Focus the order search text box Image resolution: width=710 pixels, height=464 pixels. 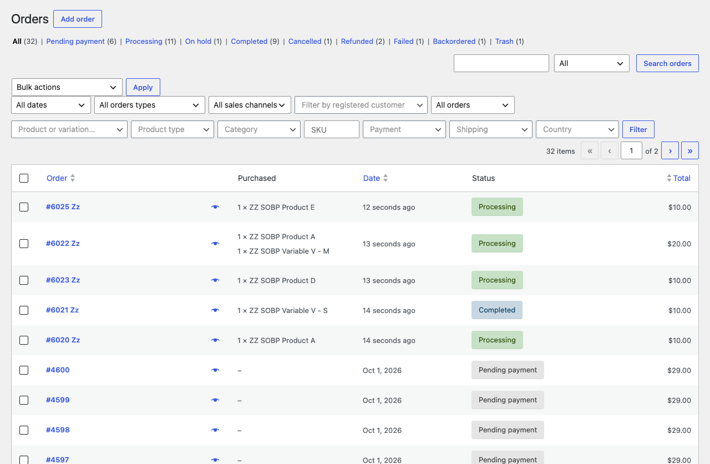(501, 63)
